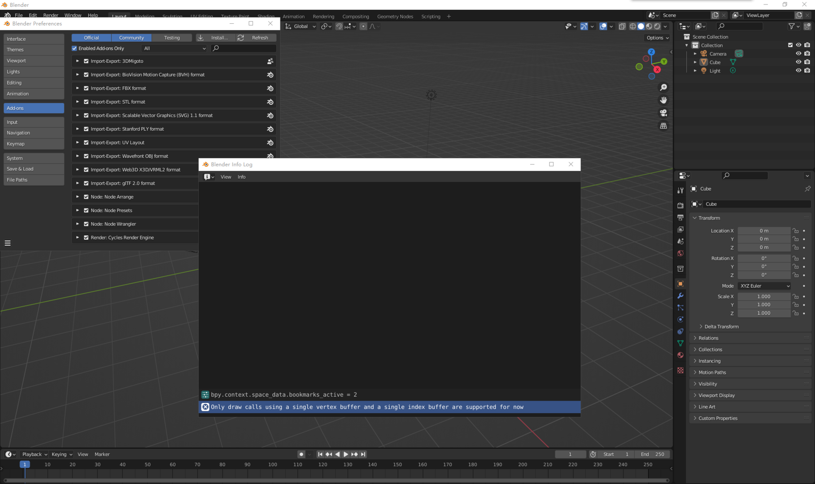This screenshot has width=815, height=484.
Task: Open the View menu in Info Log
Action: pyautogui.click(x=226, y=177)
